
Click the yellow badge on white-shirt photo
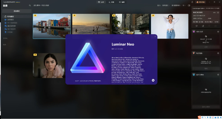coord(153,15)
